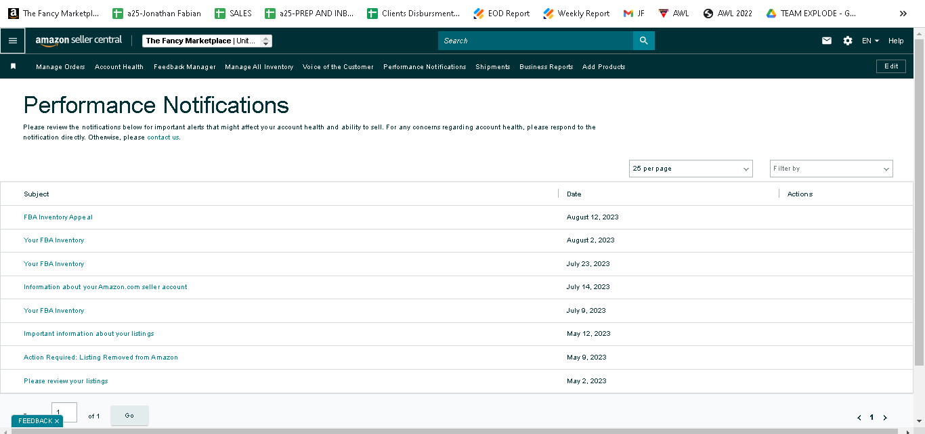Click the horizontal page scrollbar
Screen dimensions: 925x434
point(454,431)
